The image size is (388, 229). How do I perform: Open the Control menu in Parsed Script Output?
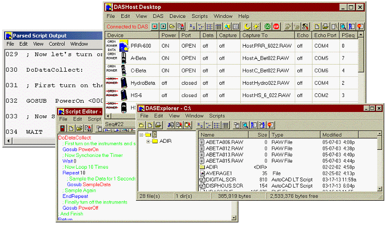(57, 44)
